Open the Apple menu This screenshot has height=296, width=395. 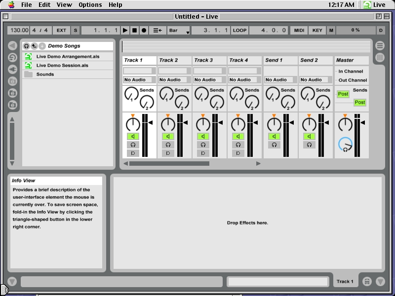point(11,4)
